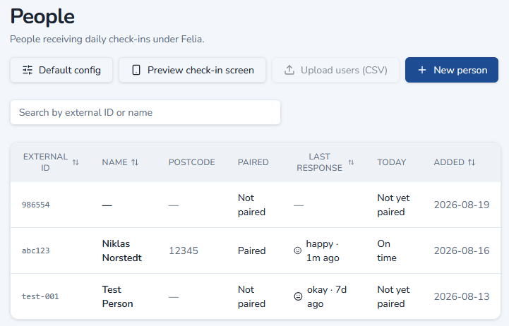Open the row with ID 986554
Screen dimensions: 509x326
[x=256, y=205]
